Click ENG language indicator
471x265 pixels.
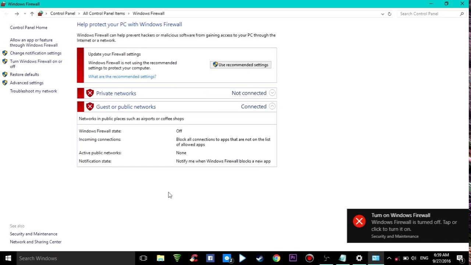point(424,258)
